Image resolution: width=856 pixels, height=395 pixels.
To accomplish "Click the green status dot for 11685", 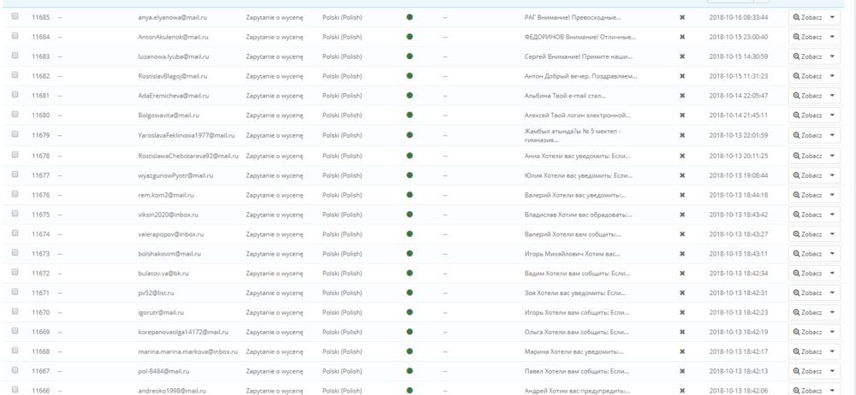I will [409, 17].
